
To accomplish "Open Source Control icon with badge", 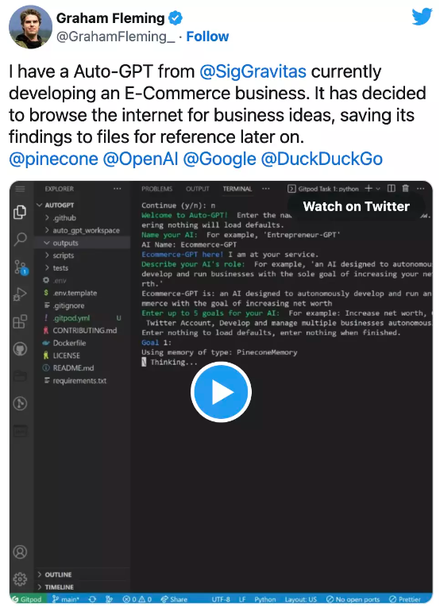I will [20, 267].
